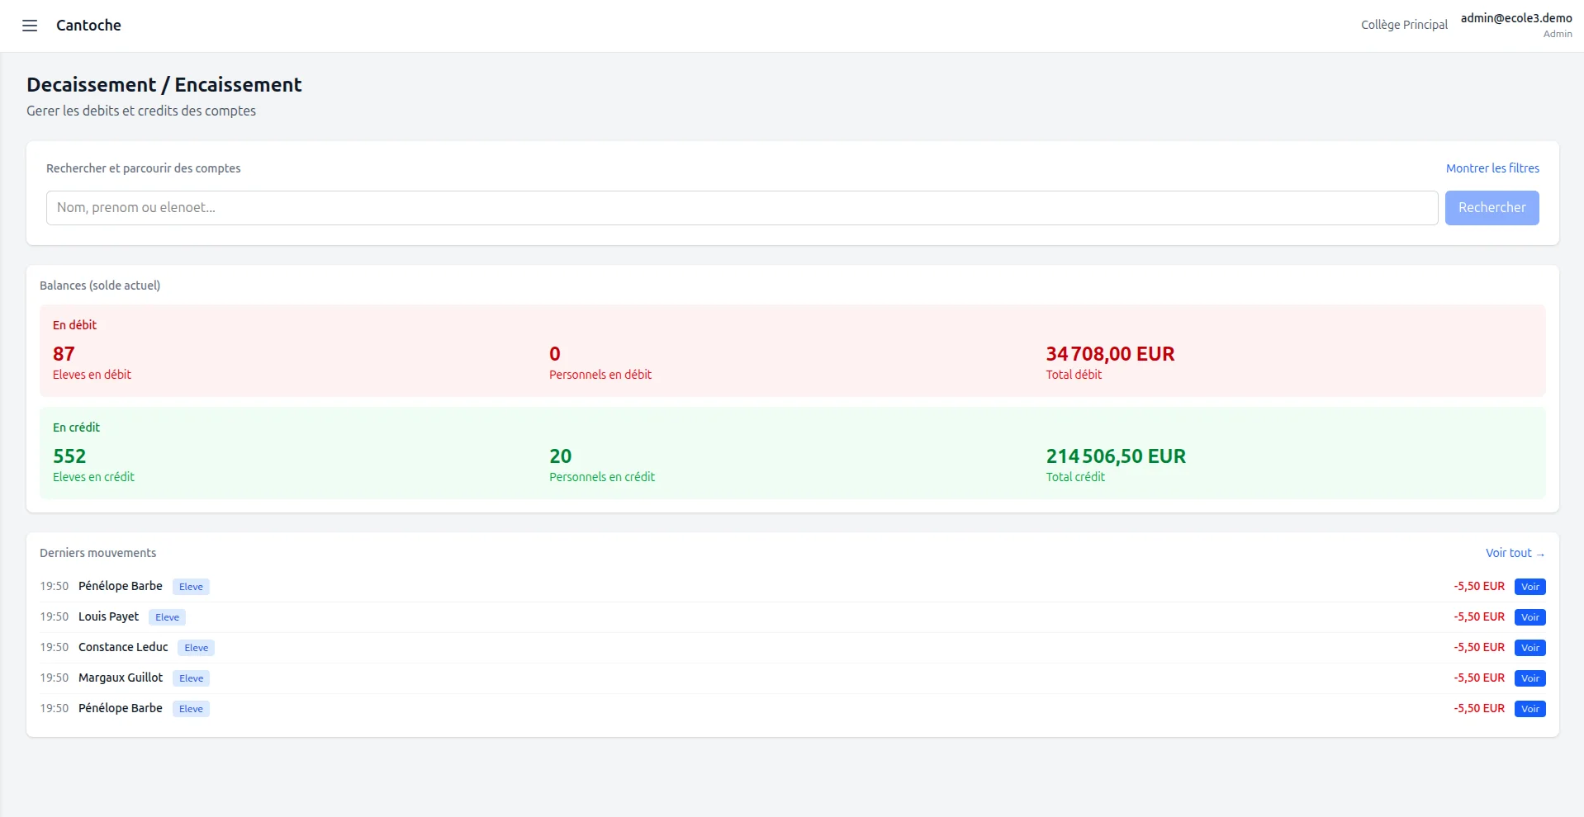
Task: View Constance Leduc's movement with Voir
Action: point(1529,648)
